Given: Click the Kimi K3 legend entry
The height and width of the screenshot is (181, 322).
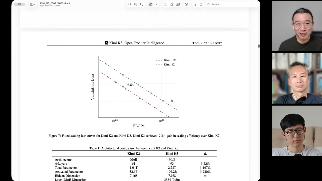Looking at the screenshot, I should pos(166,65).
